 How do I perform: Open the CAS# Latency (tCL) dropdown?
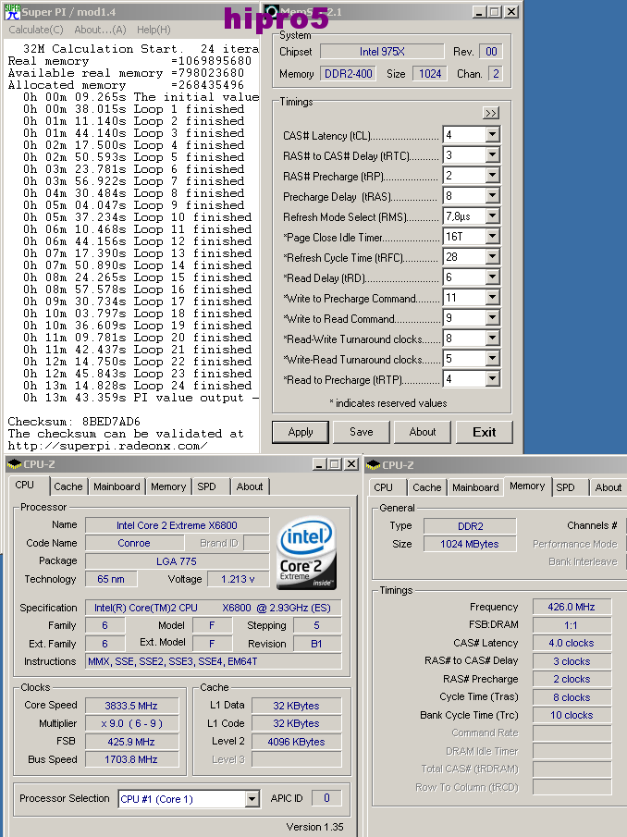493,134
